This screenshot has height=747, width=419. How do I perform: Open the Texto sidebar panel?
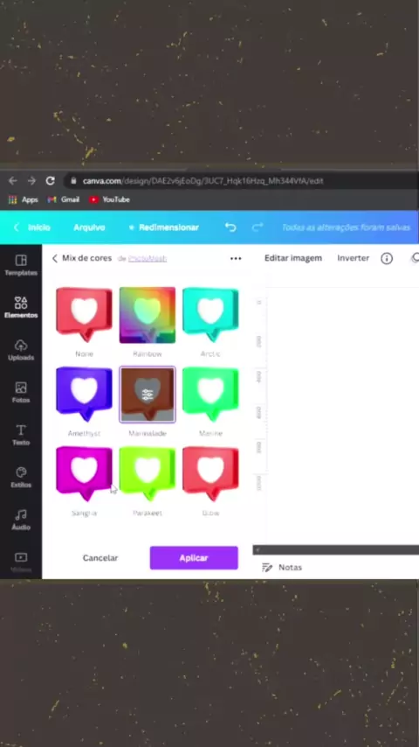click(21, 435)
